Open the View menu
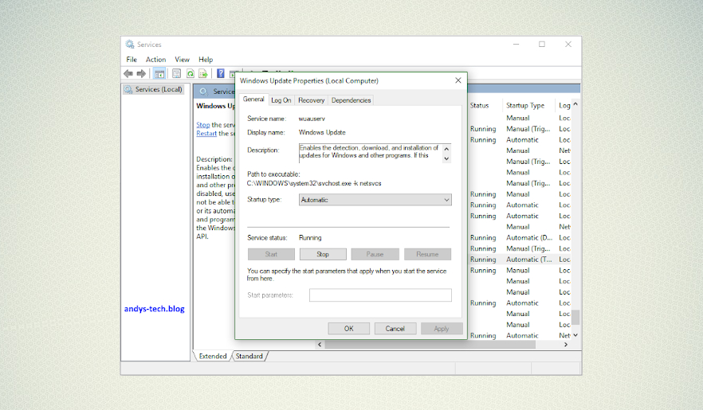This screenshot has width=703, height=410. coord(182,60)
